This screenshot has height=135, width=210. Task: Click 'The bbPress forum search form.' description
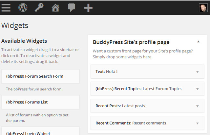[34, 89]
